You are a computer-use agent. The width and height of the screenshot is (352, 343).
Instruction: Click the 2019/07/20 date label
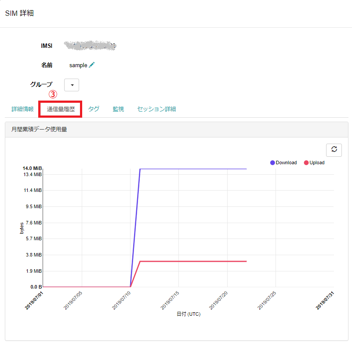tap(218, 300)
